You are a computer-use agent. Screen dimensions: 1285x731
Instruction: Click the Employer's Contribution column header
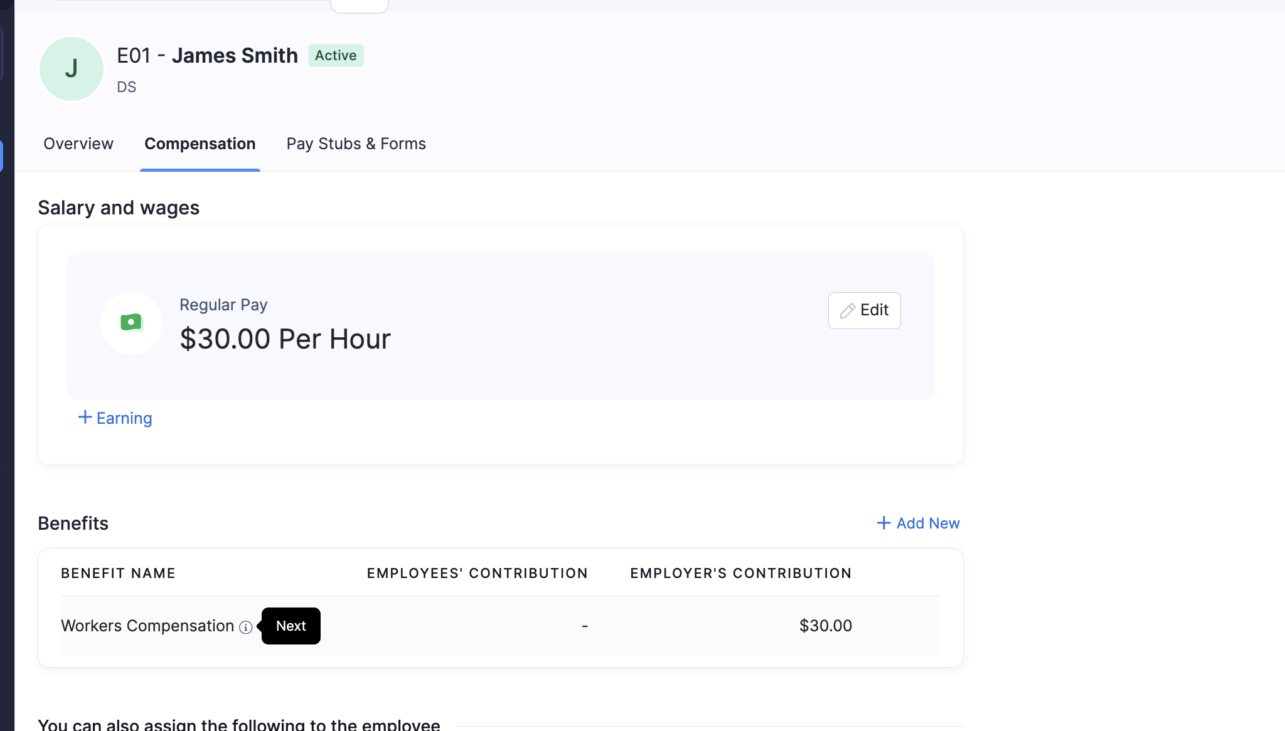coord(741,573)
